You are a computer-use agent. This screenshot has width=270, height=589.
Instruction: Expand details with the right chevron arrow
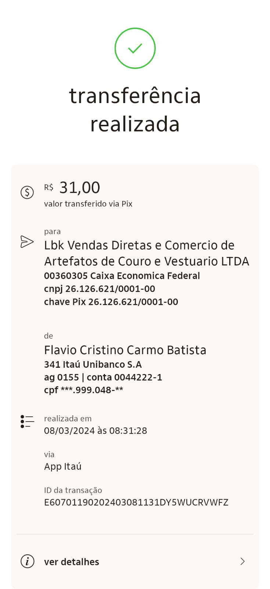pyautogui.click(x=242, y=561)
